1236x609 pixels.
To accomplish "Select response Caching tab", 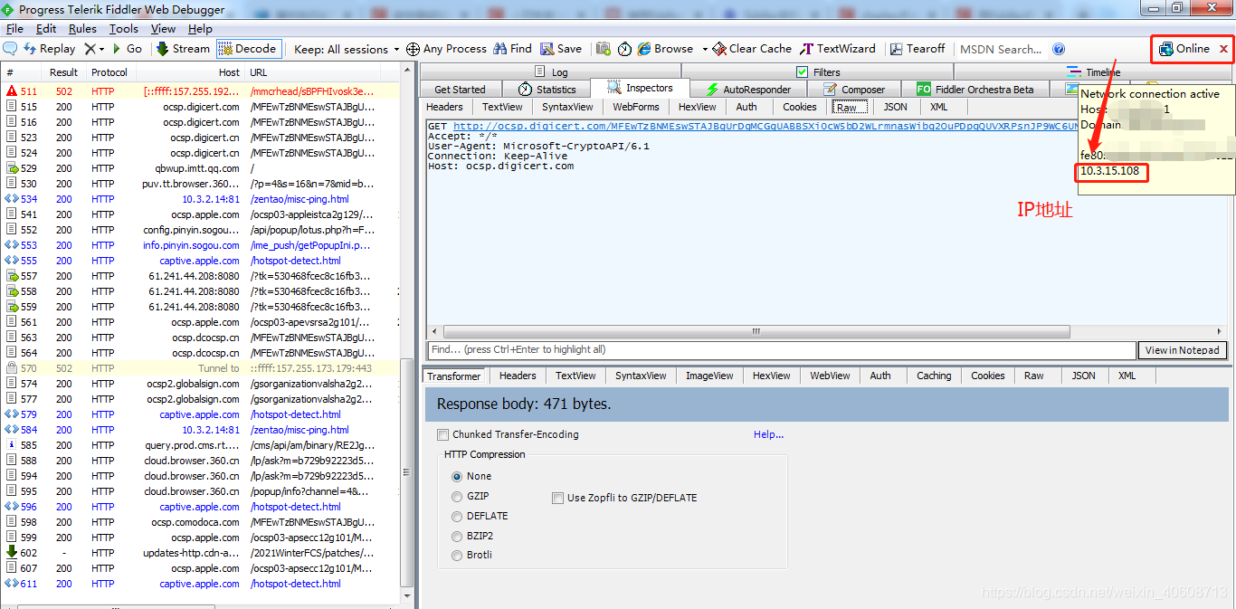I will [934, 376].
